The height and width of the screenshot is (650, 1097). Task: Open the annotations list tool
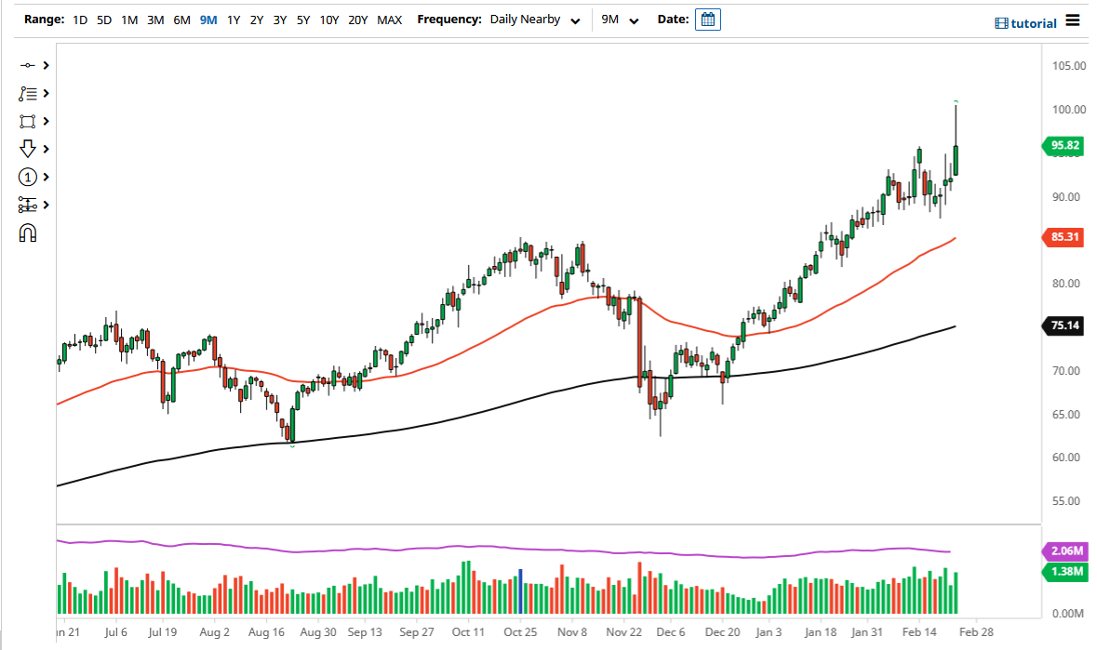[28, 93]
